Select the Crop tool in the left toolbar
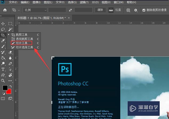 click(x=3, y=35)
